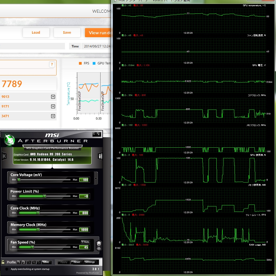
Task: Select profile slot 2
Action: coord(24,262)
